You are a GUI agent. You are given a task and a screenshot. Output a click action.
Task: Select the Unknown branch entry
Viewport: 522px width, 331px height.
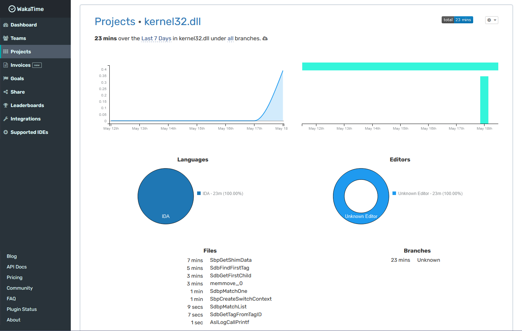[429, 260]
